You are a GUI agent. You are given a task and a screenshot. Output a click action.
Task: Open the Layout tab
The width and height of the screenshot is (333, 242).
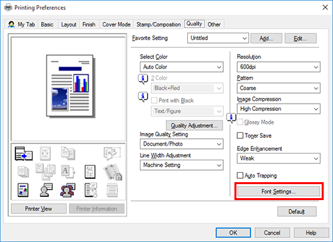(69, 25)
